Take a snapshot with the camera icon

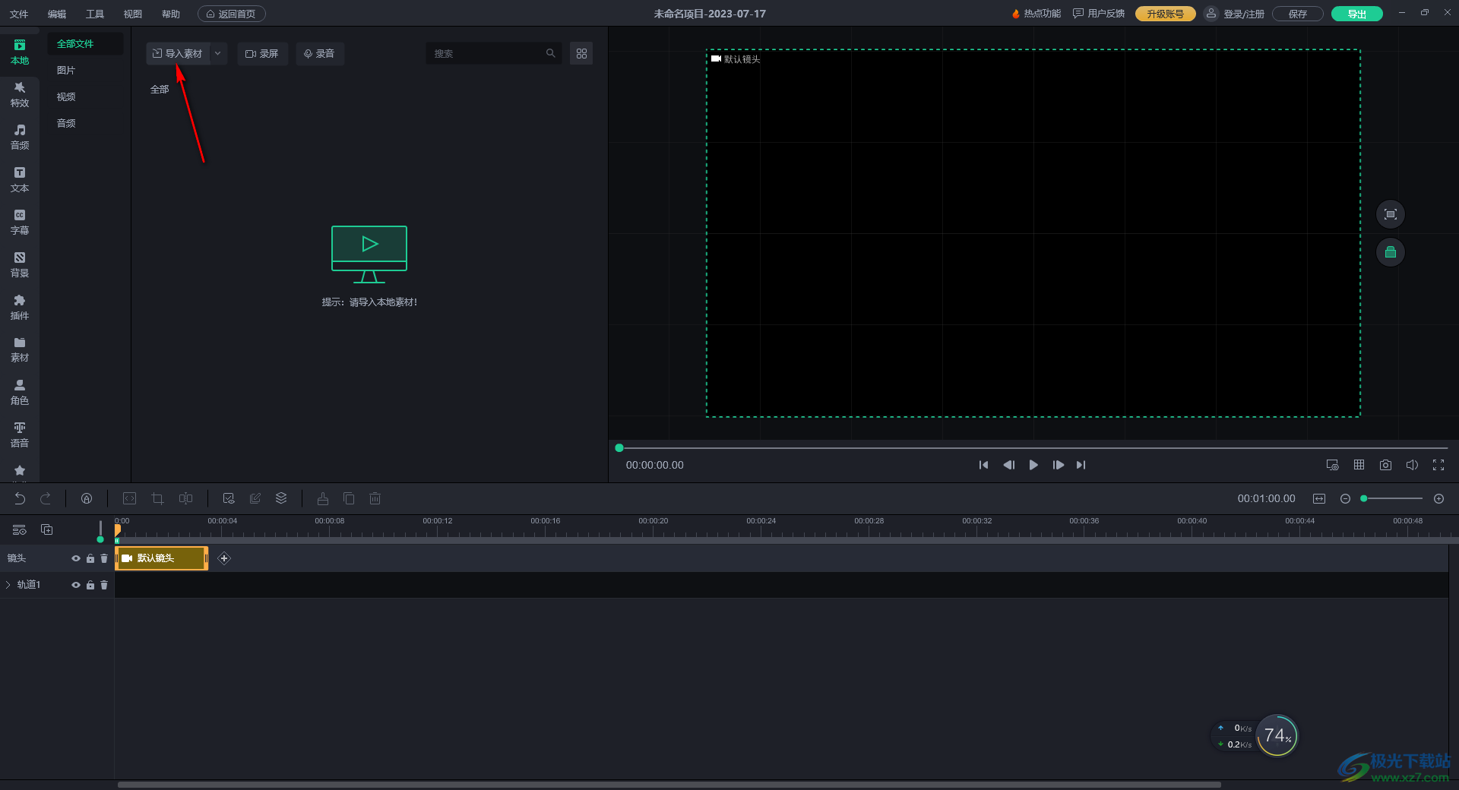1385,465
